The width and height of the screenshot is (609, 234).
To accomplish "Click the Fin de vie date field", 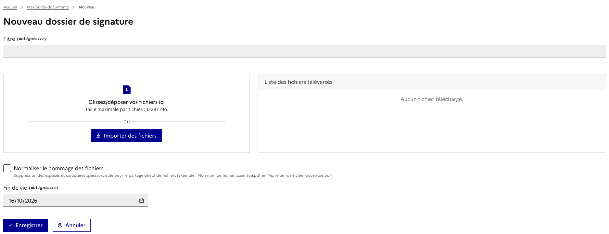I will 76,201.
